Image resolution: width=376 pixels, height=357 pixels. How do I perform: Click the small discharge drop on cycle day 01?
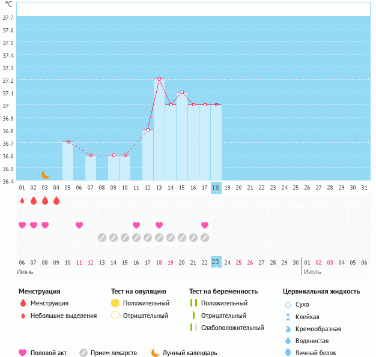tap(22, 200)
